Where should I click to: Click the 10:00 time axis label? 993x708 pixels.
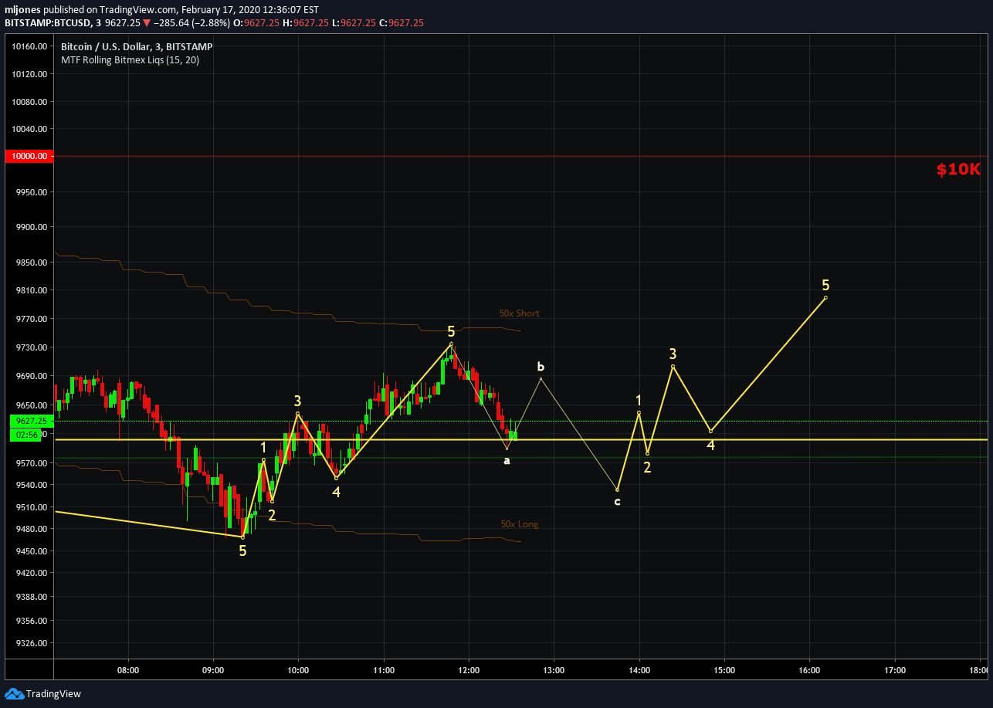[x=298, y=670]
